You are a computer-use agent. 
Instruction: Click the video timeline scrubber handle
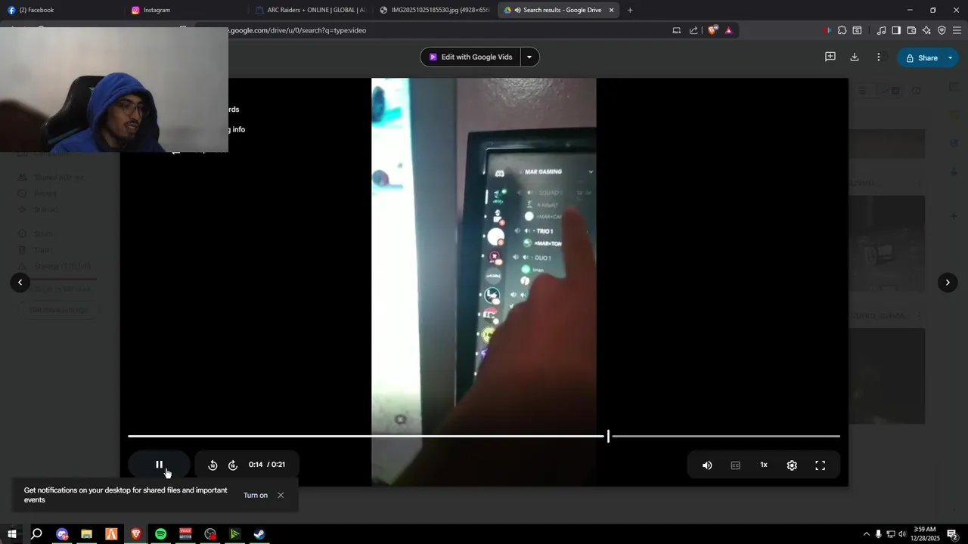[x=608, y=436]
